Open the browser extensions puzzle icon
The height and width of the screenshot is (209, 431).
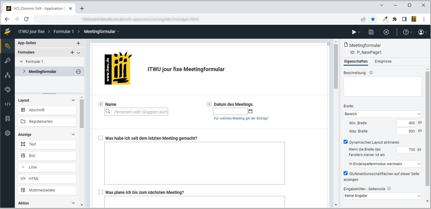pos(395,19)
